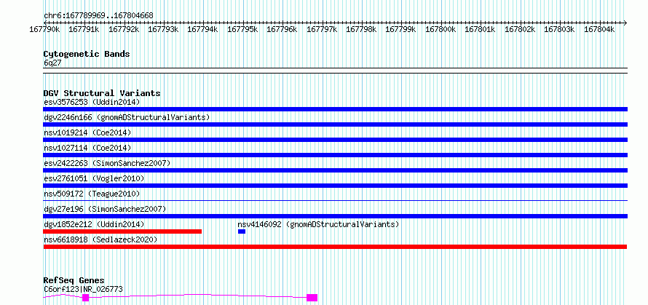Click the 167791k ruler tick label
Viewport: 648px width, 305px height.
click(x=84, y=29)
